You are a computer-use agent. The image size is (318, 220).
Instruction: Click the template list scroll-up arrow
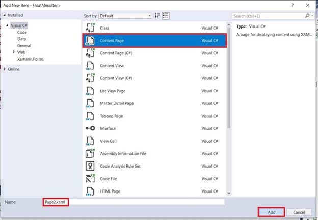tap(229, 25)
